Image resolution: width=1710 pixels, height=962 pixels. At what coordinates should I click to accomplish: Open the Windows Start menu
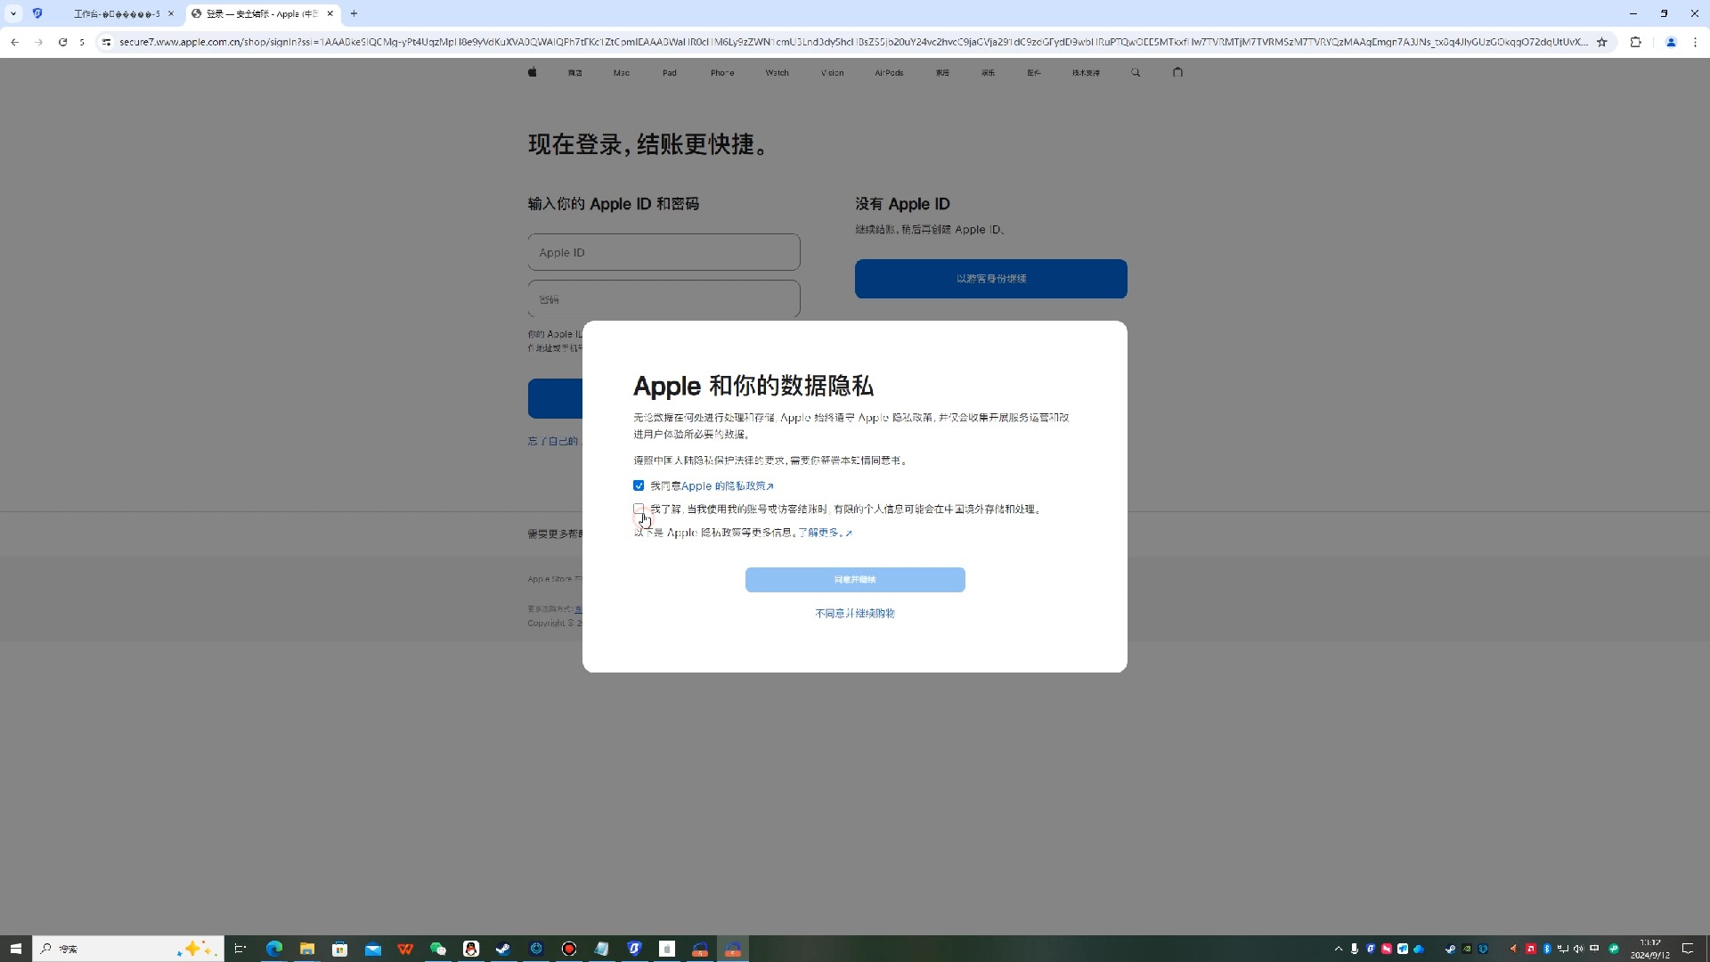point(15,949)
